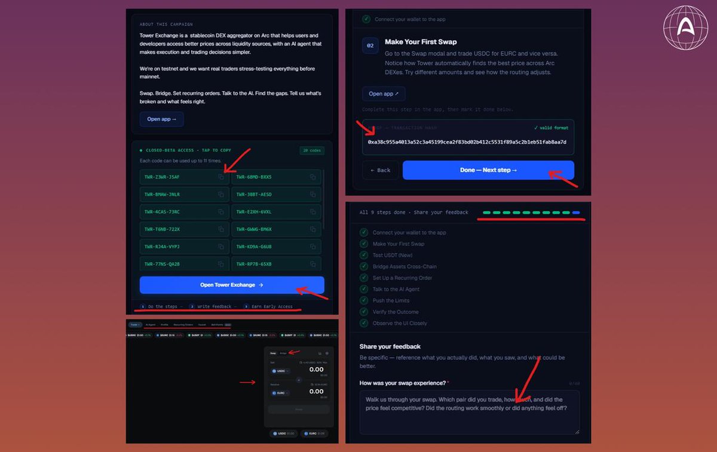This screenshot has height=452, width=717.
Task: Click the USDC $1.00 price chip below the swap panel
Action: point(284,433)
